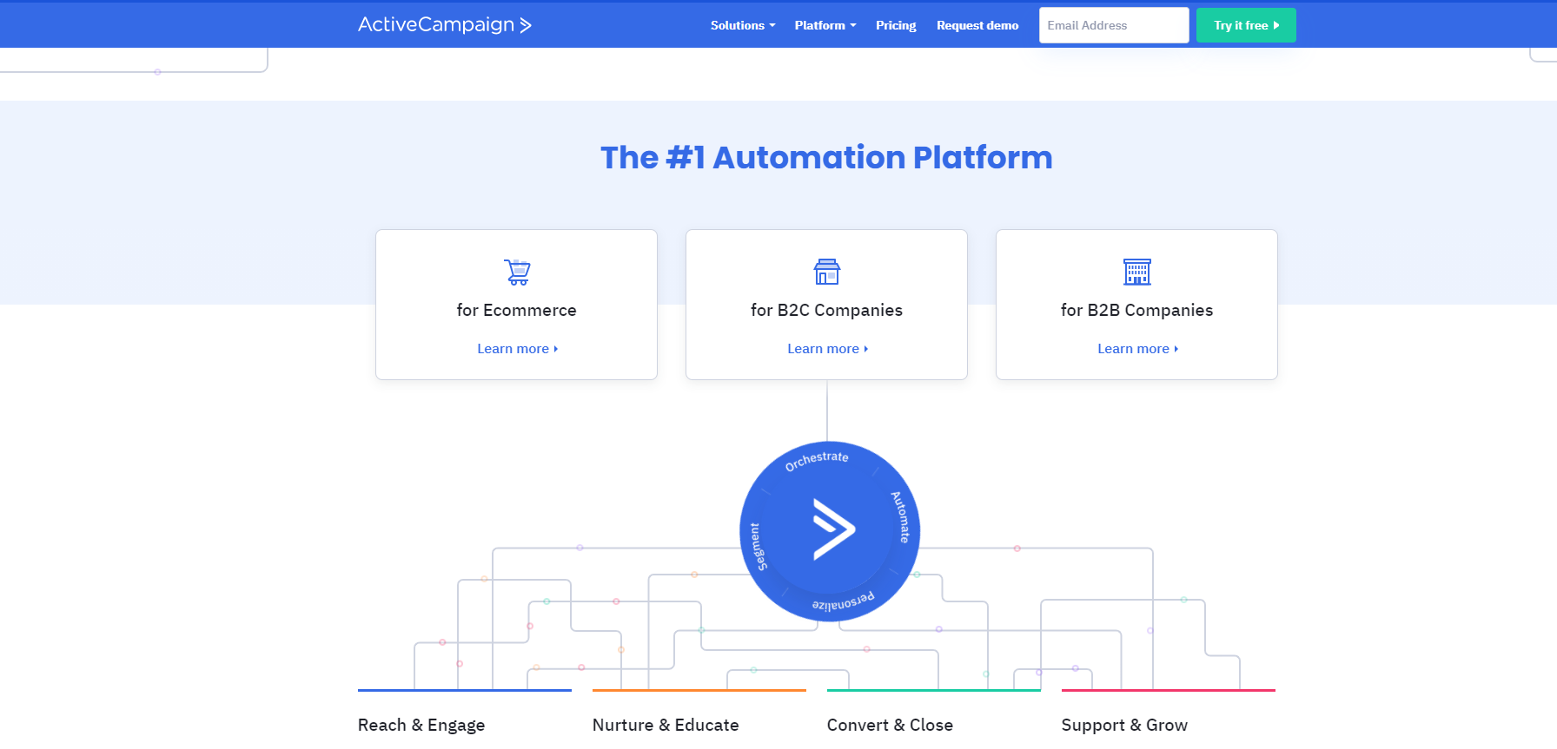Click the B2C storefront icon
1557x749 pixels.
827,272
